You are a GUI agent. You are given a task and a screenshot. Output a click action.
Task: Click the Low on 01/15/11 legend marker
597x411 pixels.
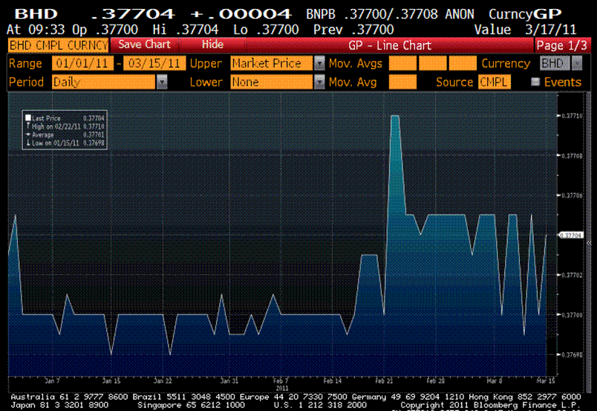(27, 143)
